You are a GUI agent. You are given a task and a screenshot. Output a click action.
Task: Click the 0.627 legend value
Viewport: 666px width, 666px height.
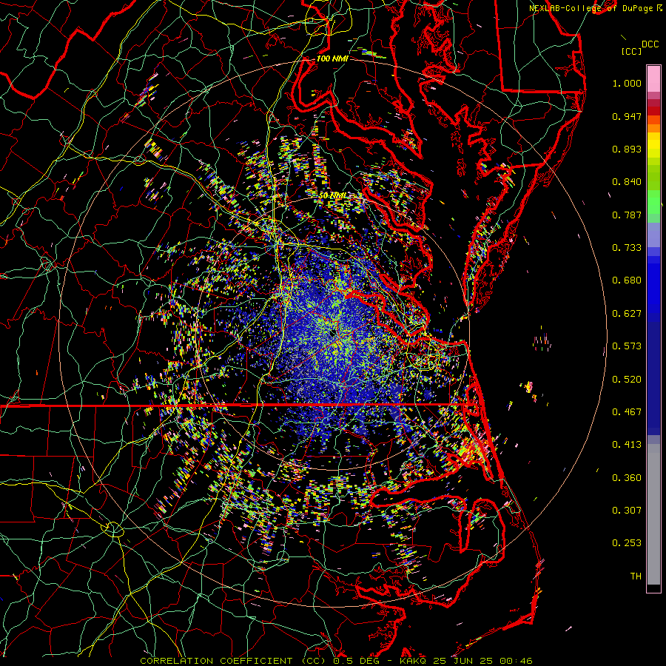pos(627,314)
